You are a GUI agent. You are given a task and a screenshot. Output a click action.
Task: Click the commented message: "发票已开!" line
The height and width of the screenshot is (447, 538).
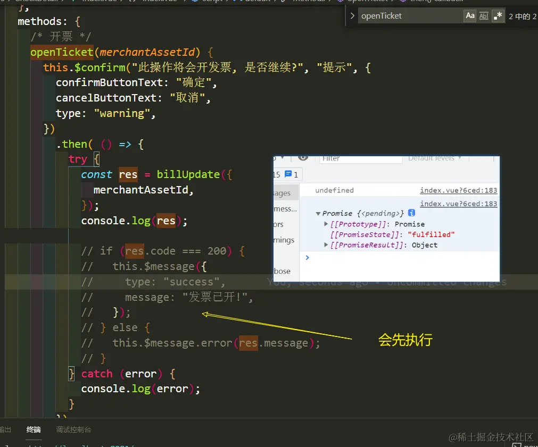pyautogui.click(x=167, y=297)
